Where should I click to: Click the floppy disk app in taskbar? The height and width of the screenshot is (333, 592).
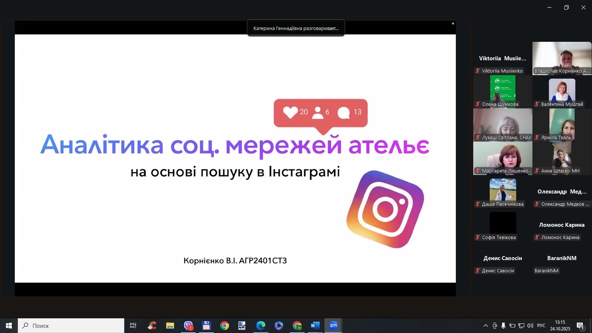coord(206,326)
